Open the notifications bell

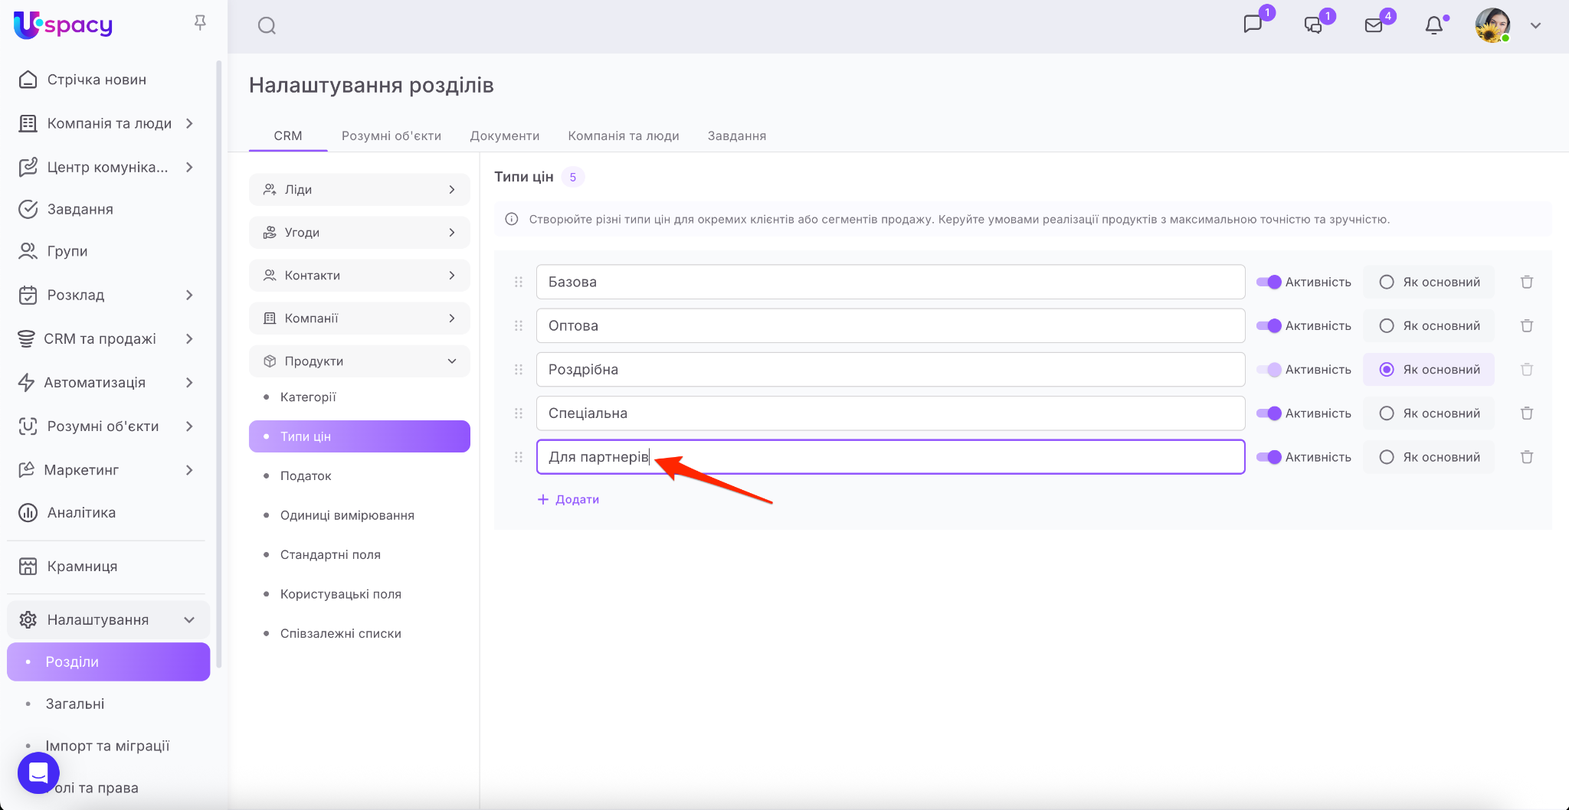(x=1433, y=25)
